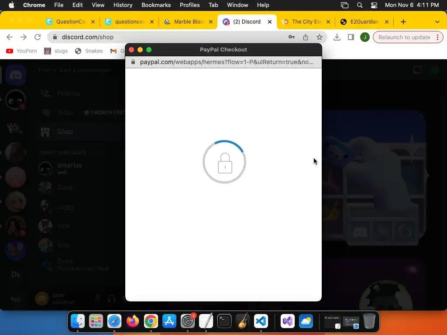The image size is (447, 335).
Task: Share this page from the address bar
Action: tap(305, 37)
